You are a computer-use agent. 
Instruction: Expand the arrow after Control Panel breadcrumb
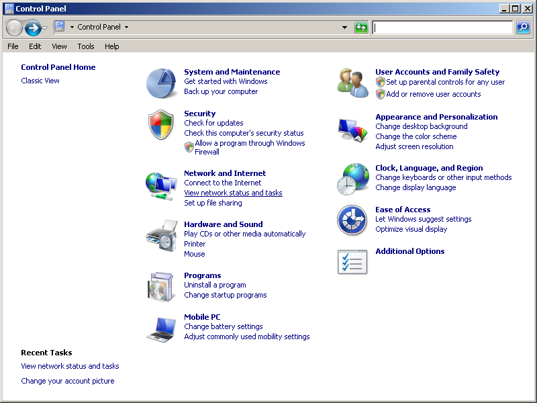pyautogui.click(x=126, y=27)
